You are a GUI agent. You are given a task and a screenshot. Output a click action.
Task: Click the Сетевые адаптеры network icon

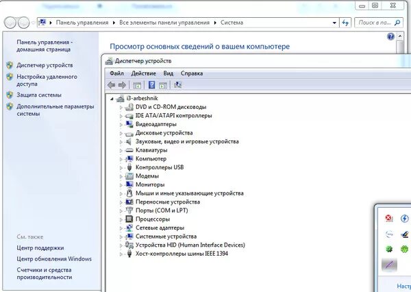[x=129, y=228]
